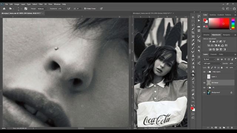
Task: Open the Kind filter dropdown
Action: coord(209,59)
